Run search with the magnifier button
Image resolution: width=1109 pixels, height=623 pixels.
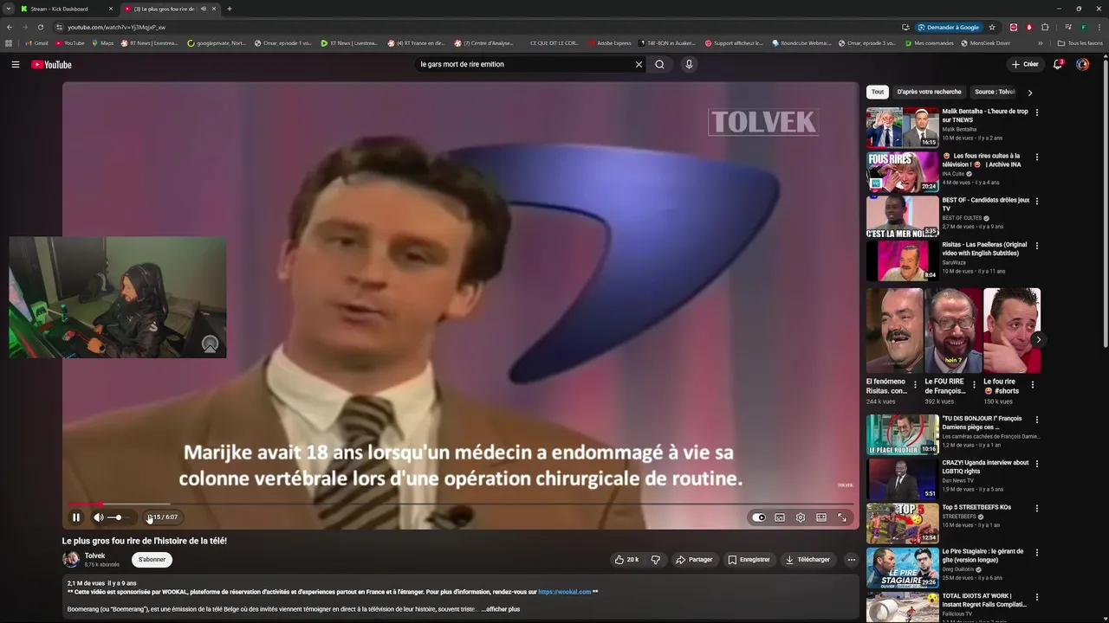coord(659,64)
